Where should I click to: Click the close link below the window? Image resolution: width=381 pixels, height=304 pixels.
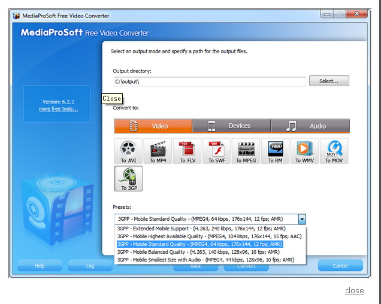pos(354,291)
